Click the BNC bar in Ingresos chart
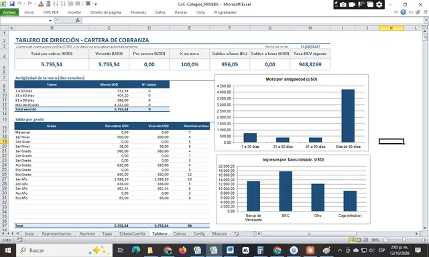This screenshot has height=257, width=429. [x=286, y=191]
